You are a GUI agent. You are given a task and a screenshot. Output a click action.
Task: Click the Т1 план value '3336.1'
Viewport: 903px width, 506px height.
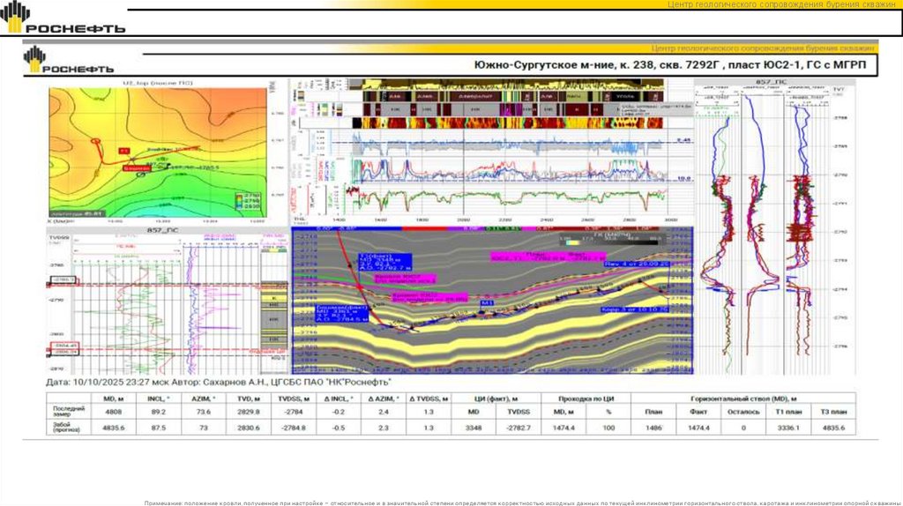point(788,428)
